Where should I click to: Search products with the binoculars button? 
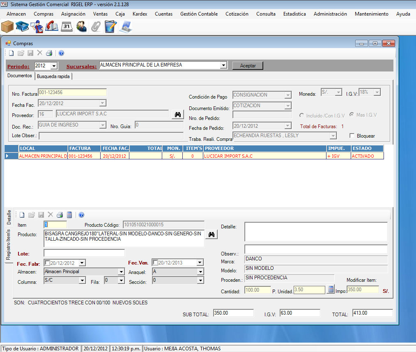click(x=212, y=234)
